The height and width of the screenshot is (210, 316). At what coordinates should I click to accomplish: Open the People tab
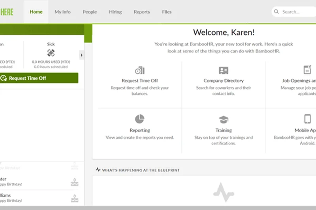90,12
